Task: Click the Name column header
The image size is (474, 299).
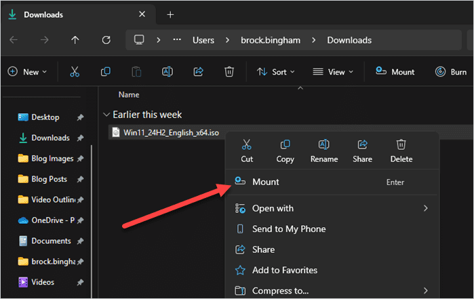Action: pos(129,95)
